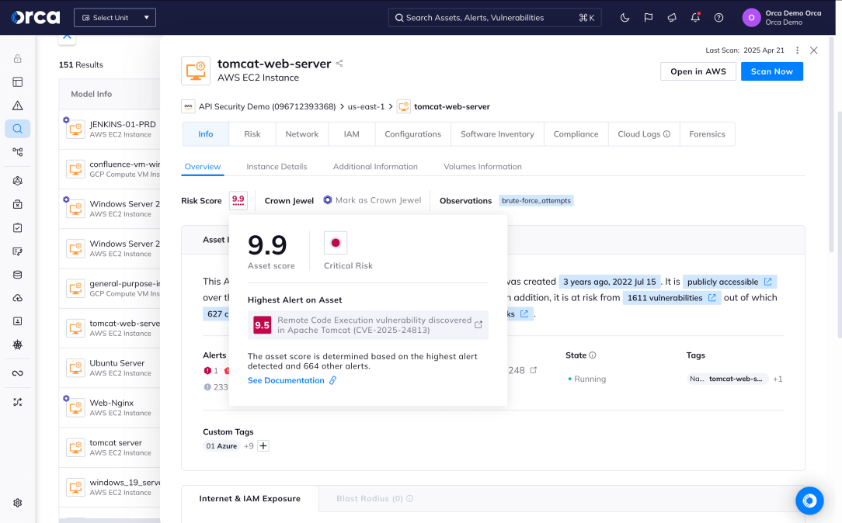The width and height of the screenshot is (842, 523).
Task: Click API Security Demo breadcrumb
Action: click(267, 107)
